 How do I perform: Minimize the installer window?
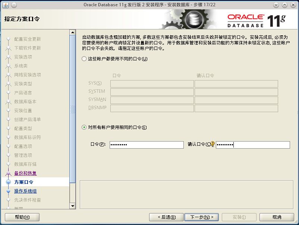(276, 5)
